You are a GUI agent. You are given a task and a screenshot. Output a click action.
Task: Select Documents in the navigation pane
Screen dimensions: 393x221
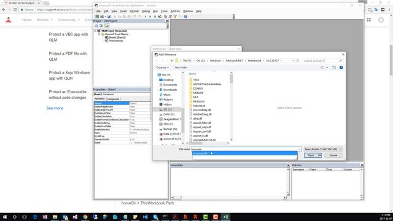(x=170, y=85)
